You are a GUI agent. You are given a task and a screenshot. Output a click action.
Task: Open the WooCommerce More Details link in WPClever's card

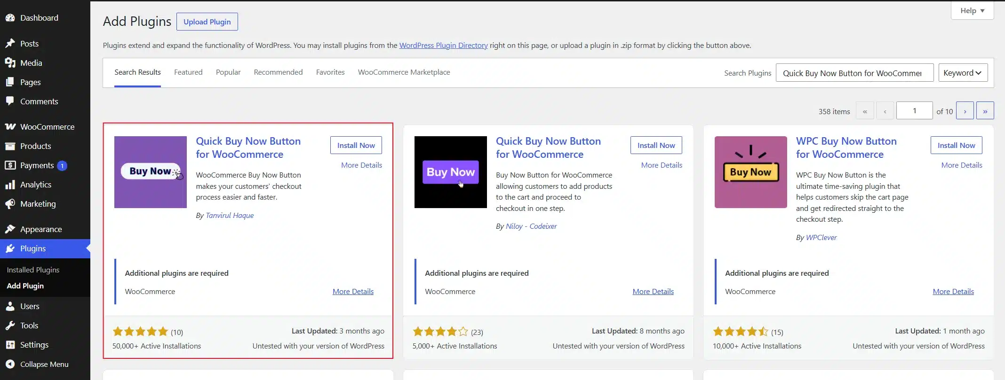point(953,292)
